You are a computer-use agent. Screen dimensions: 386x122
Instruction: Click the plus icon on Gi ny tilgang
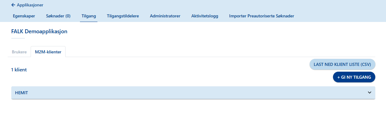pyautogui.click(x=339, y=77)
